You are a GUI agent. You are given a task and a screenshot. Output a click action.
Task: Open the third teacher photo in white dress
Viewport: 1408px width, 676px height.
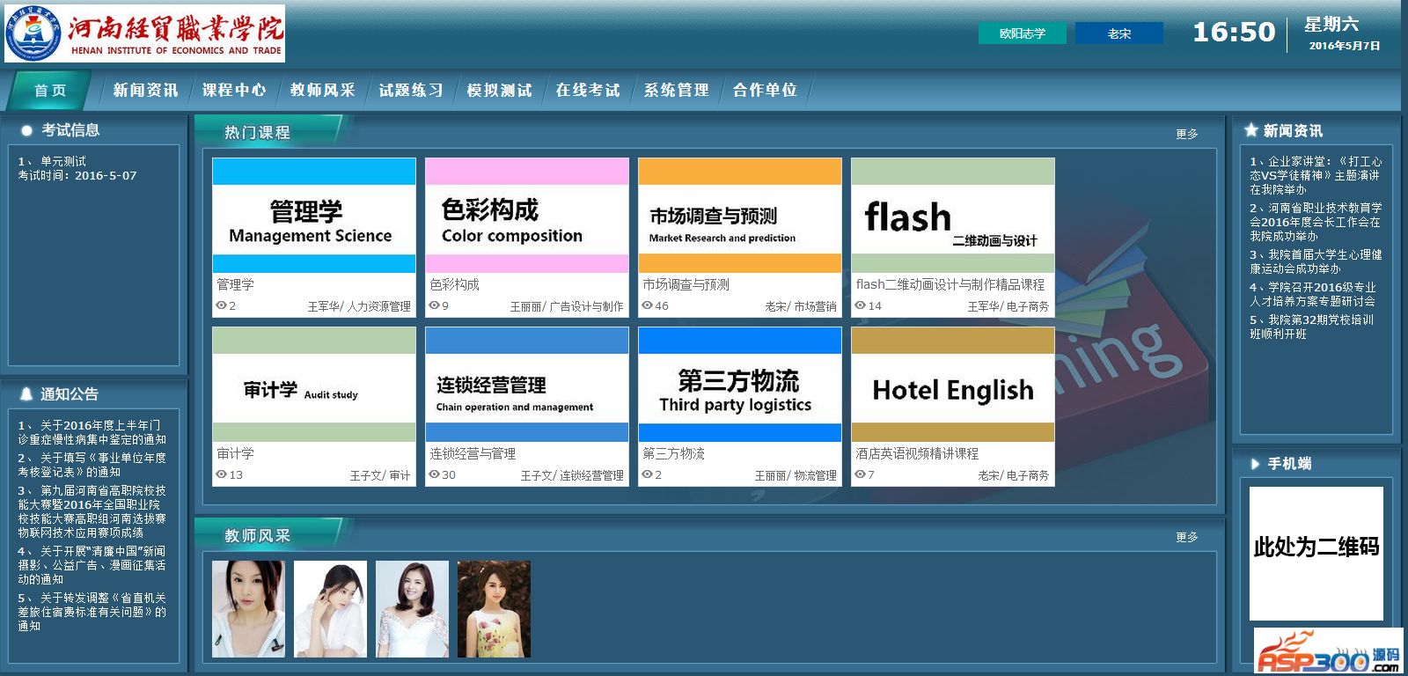click(412, 609)
